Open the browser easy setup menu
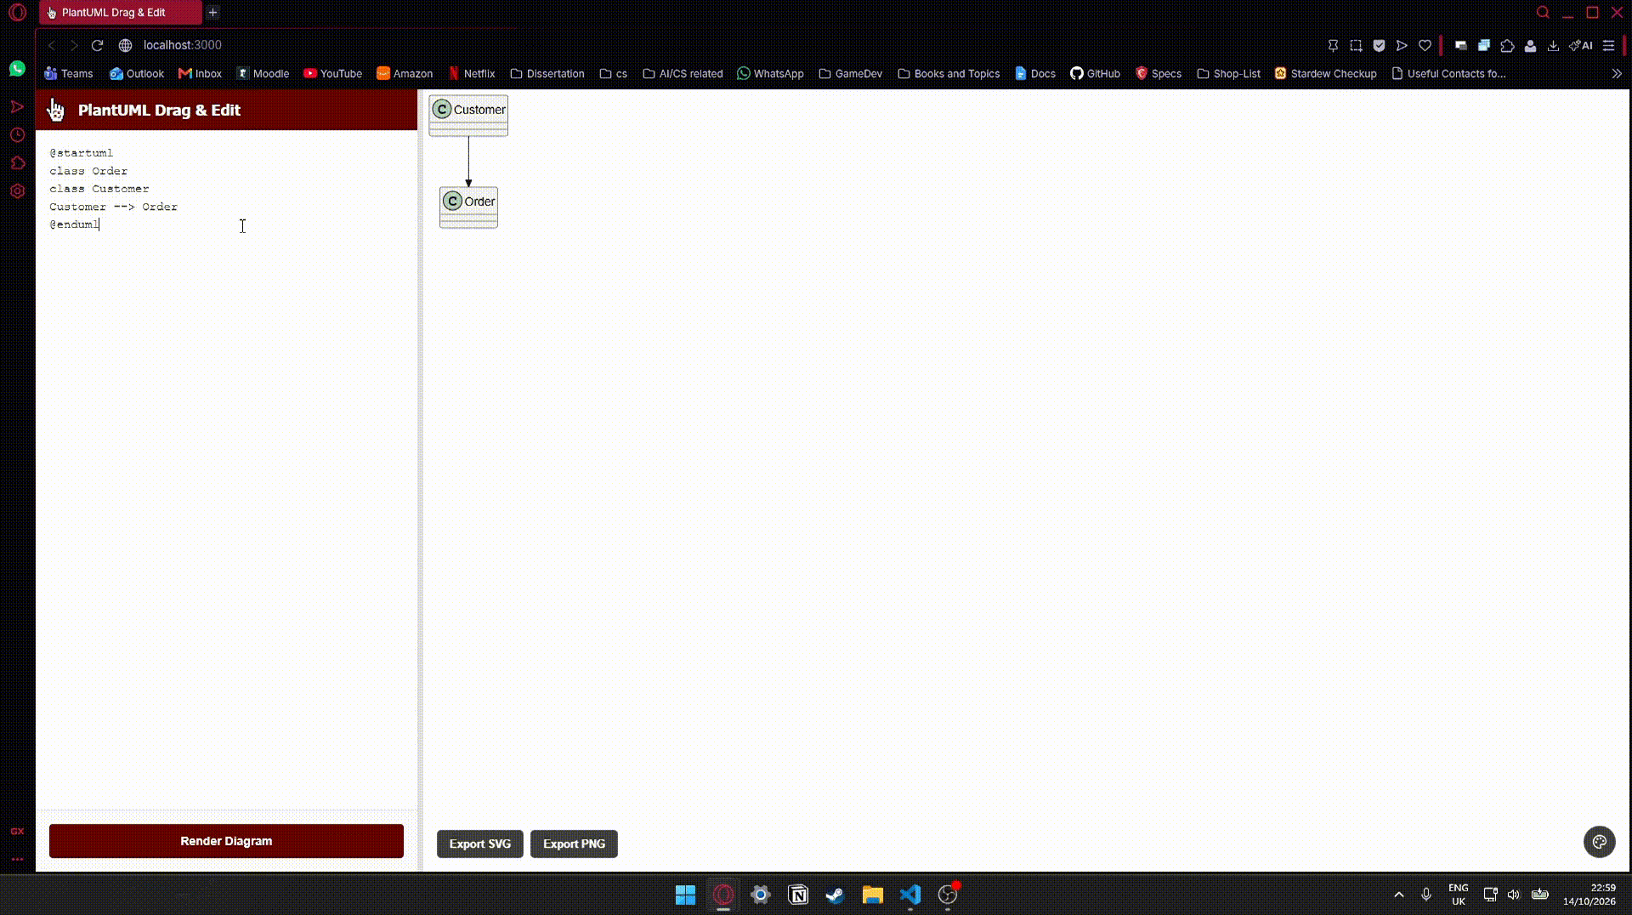Image resolution: width=1632 pixels, height=915 pixels. (1608, 46)
